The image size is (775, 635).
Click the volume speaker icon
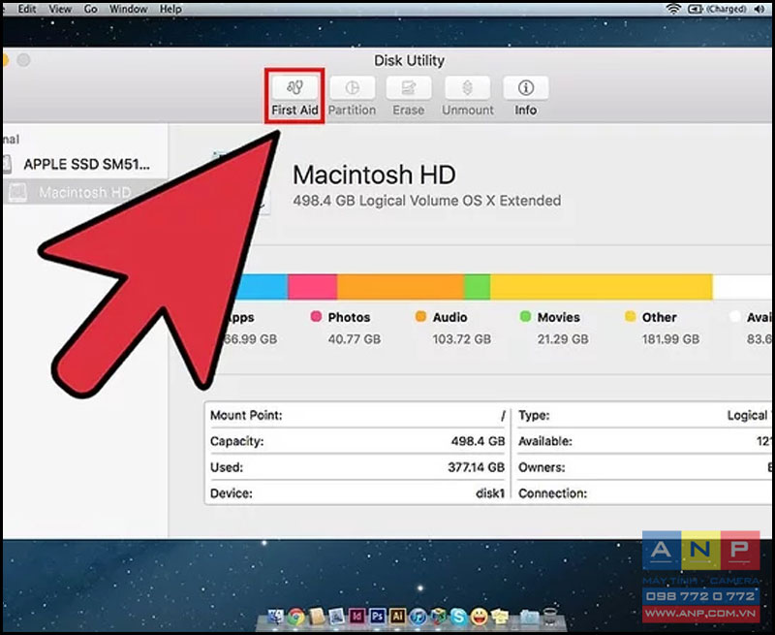(759, 9)
